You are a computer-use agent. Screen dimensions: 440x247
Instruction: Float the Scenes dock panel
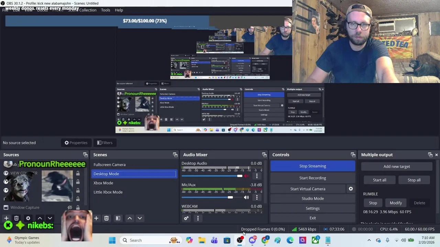coord(175,155)
